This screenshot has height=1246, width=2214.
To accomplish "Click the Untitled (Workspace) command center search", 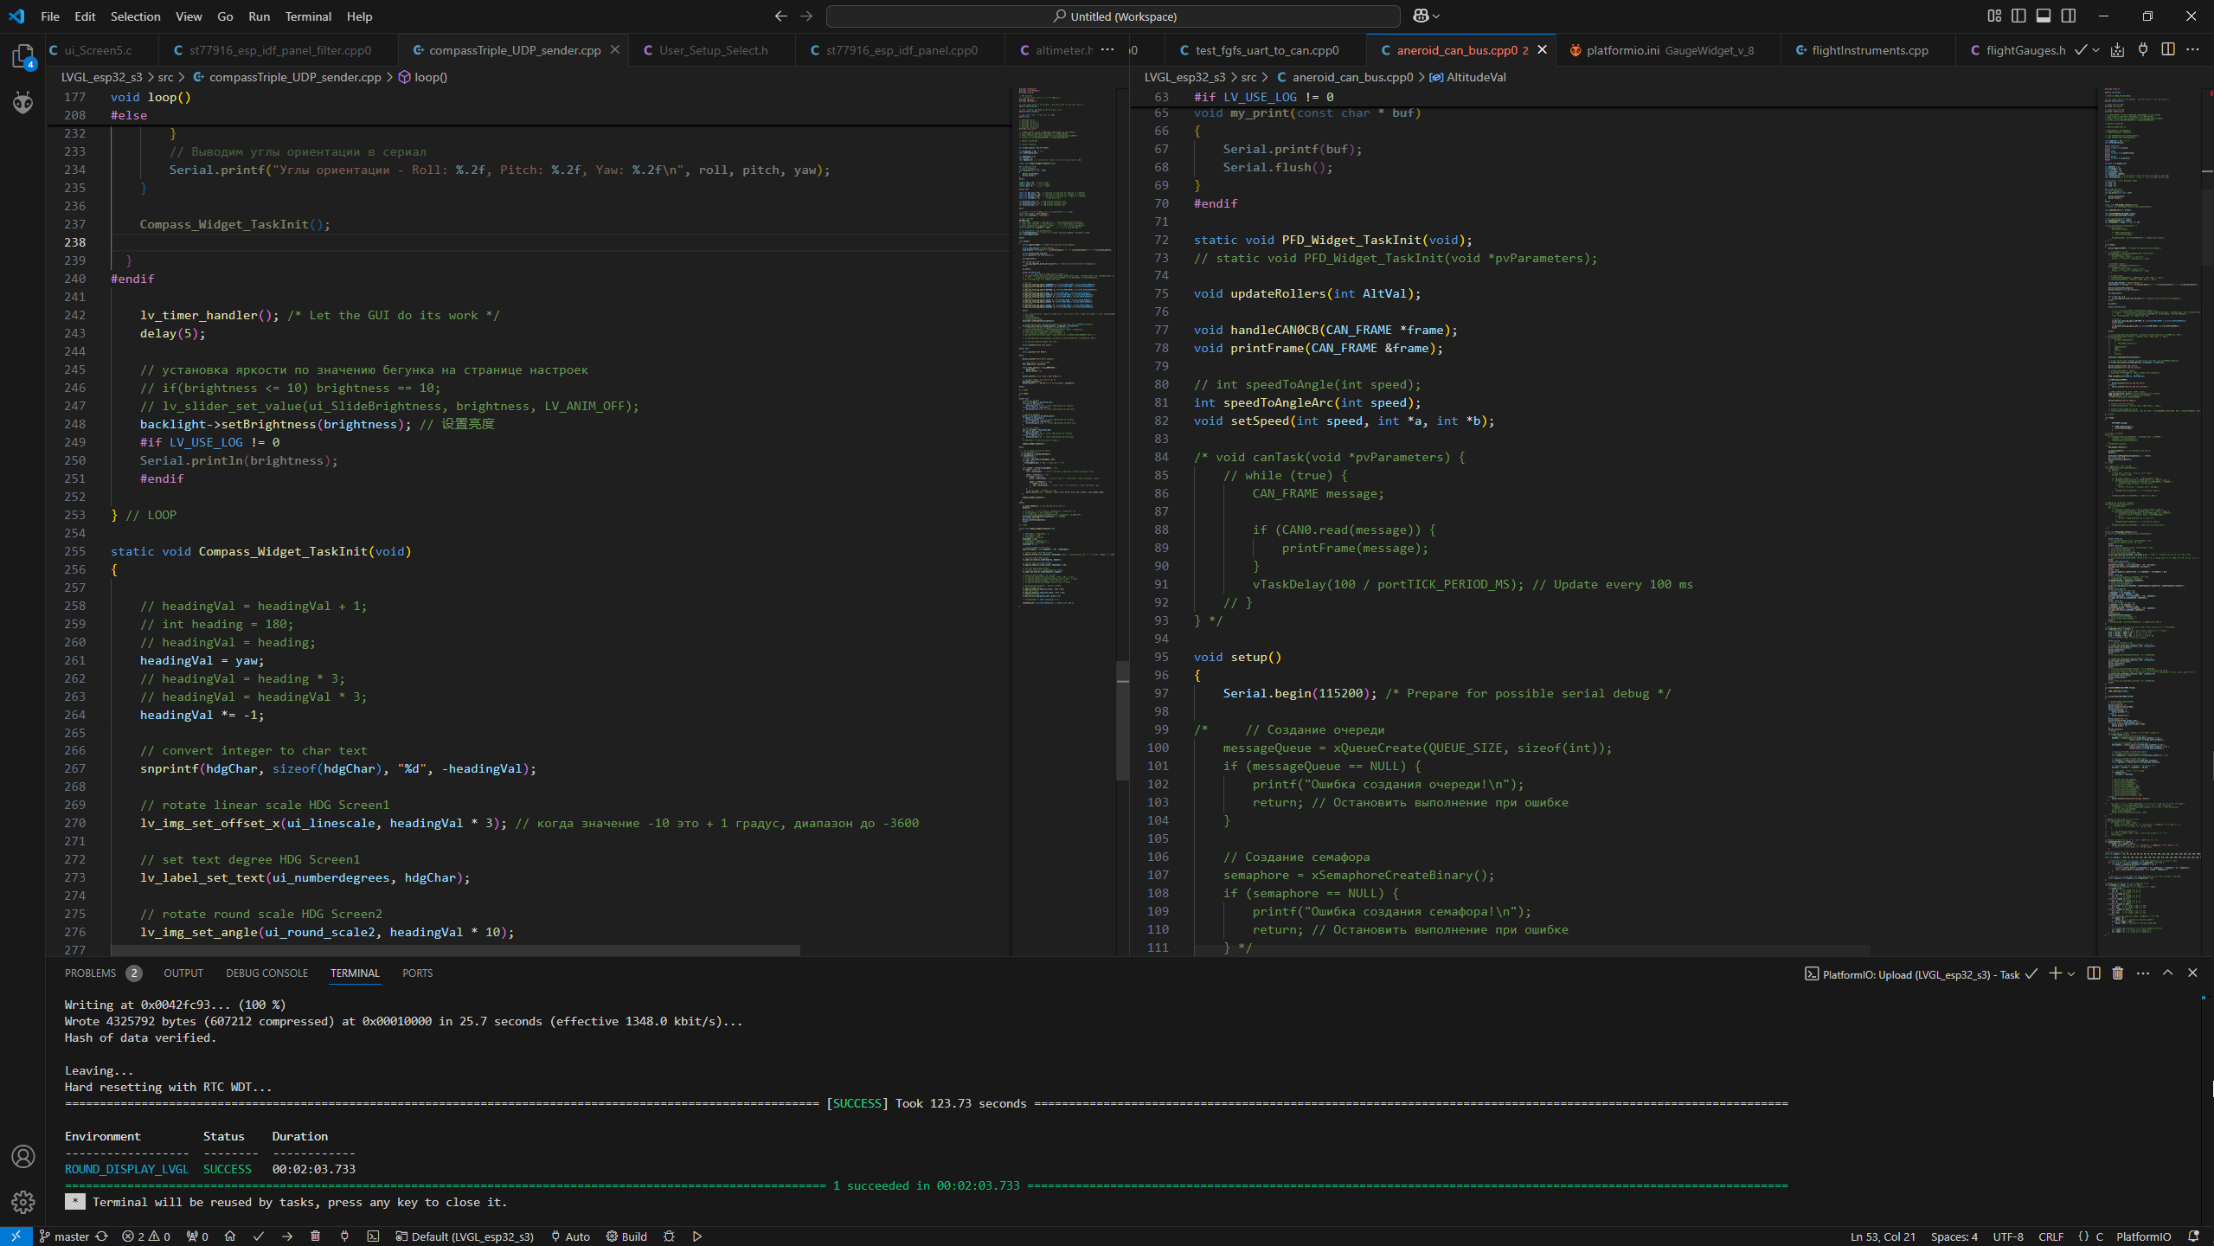I will coord(1113,16).
